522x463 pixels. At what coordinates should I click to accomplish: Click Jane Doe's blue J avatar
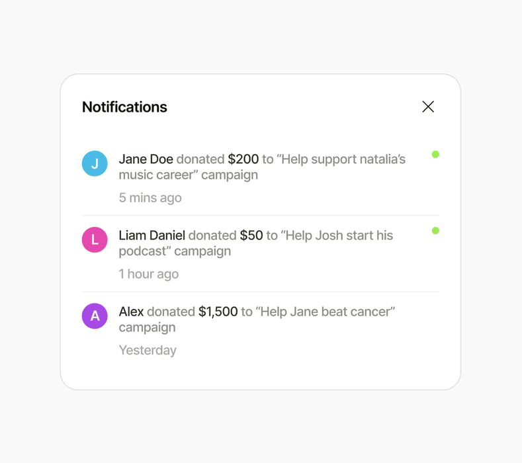(x=95, y=163)
